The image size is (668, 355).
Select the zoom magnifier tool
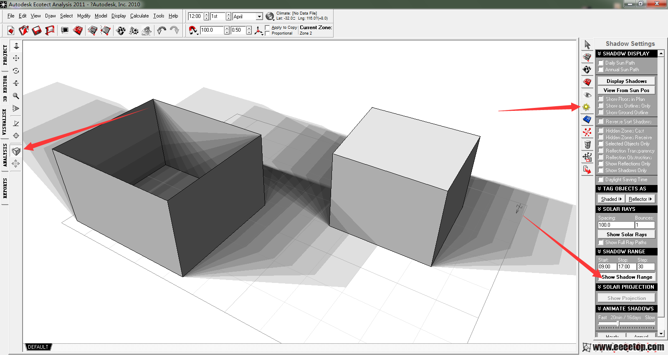tap(16, 96)
